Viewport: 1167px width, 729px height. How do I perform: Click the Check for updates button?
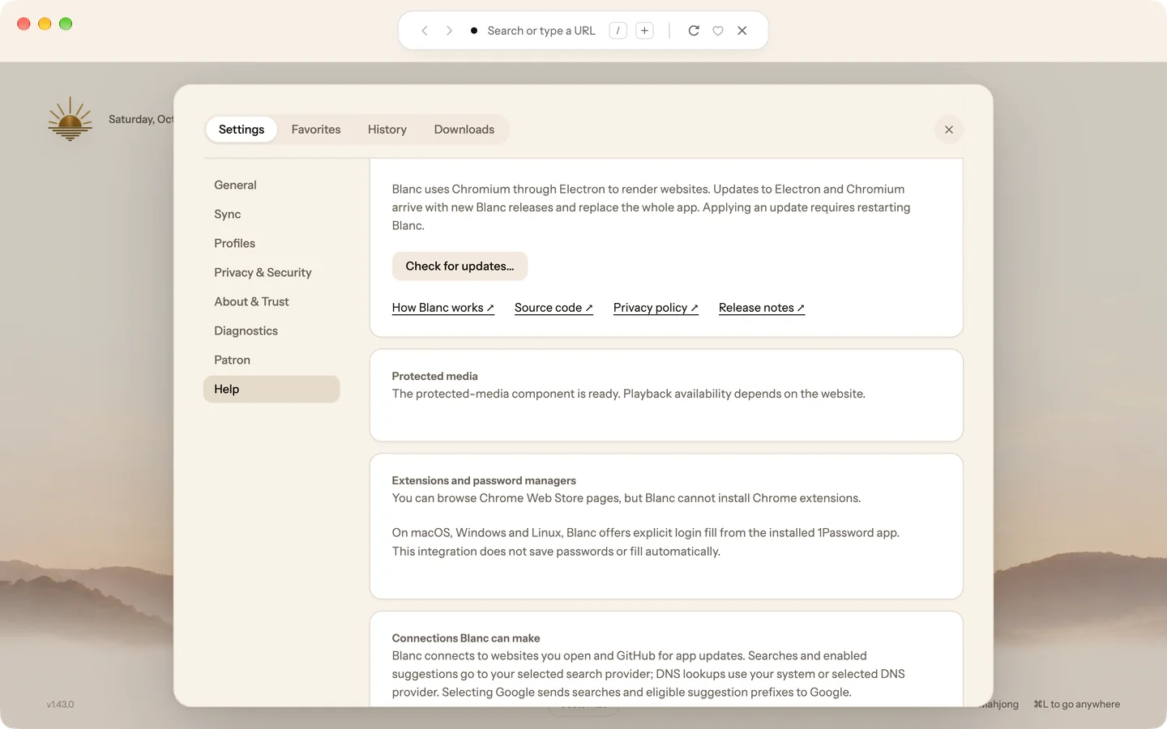click(x=460, y=266)
